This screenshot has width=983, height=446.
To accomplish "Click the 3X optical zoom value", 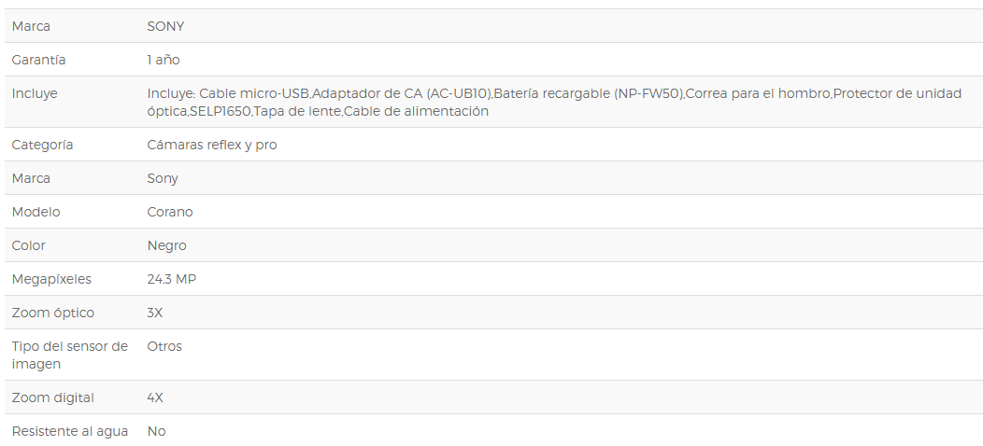I will [155, 313].
